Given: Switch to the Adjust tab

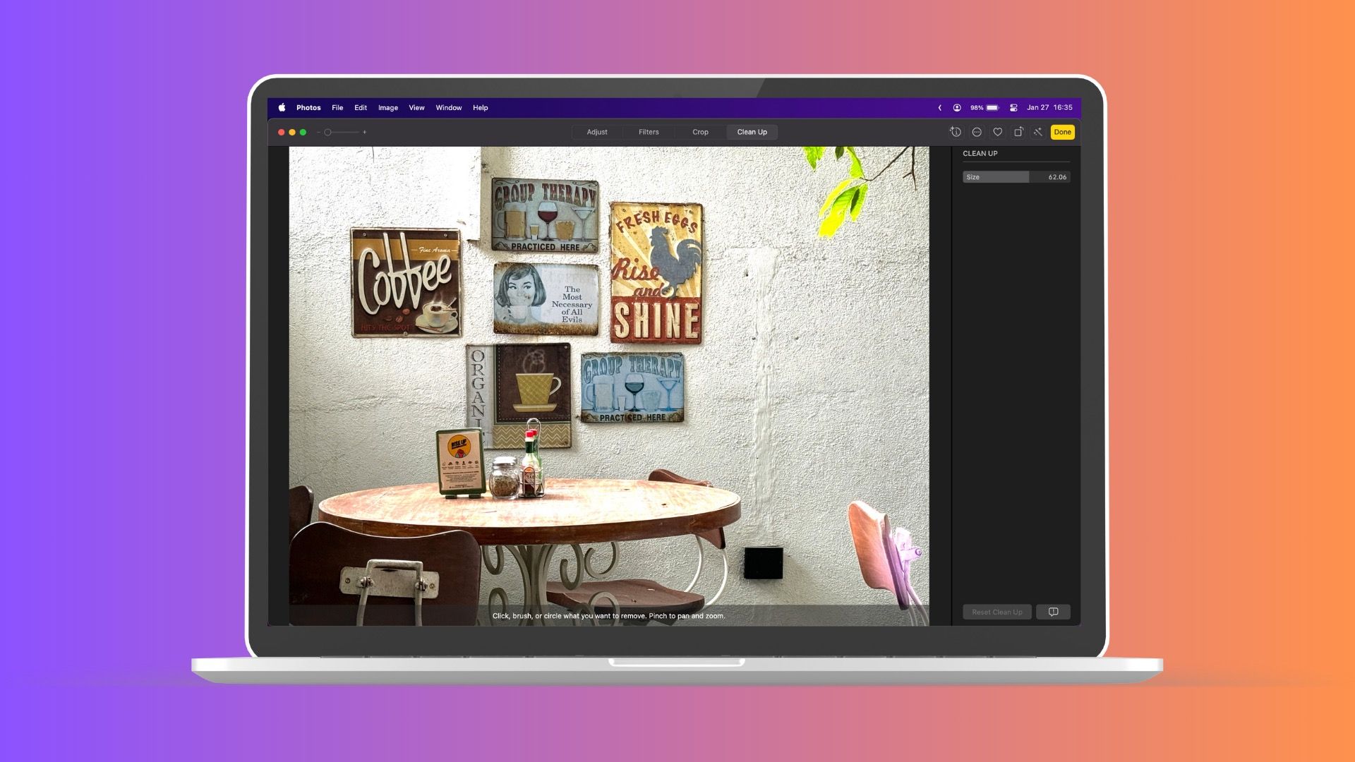Looking at the screenshot, I should click(x=596, y=132).
